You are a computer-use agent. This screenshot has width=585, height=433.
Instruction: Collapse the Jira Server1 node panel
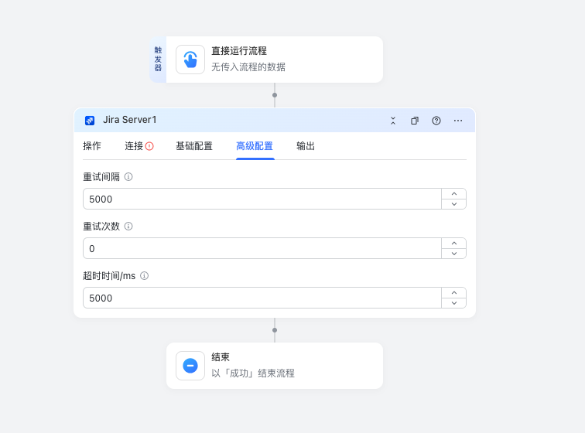[393, 121]
